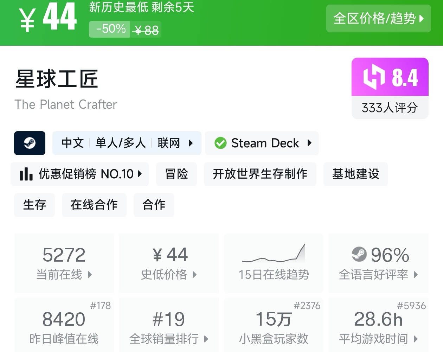This screenshot has height=352, width=443.
Task: Click the green Steam Deck verified checkmark
Action: coord(220,143)
